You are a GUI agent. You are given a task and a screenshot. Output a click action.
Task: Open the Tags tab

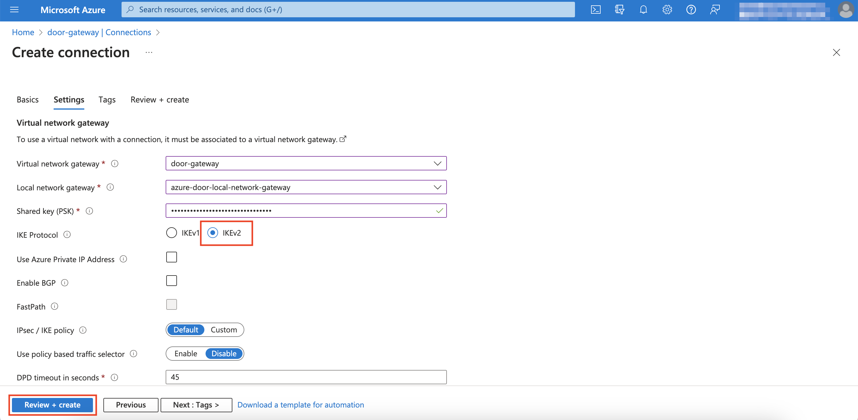(x=107, y=99)
